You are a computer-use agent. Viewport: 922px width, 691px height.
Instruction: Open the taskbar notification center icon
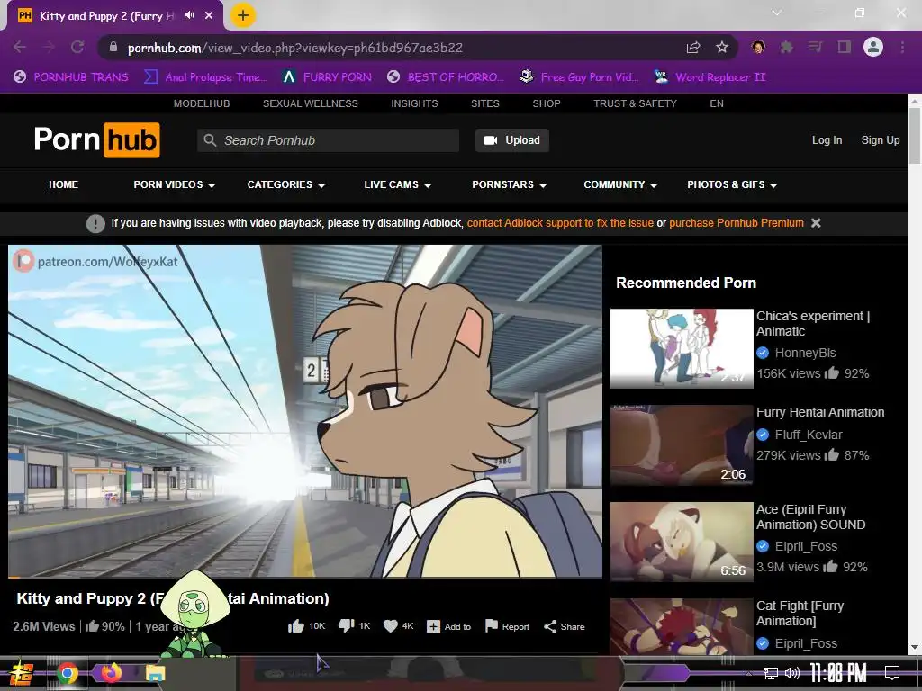point(892,672)
